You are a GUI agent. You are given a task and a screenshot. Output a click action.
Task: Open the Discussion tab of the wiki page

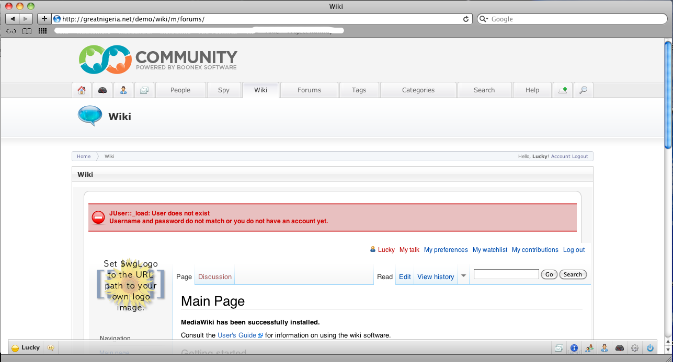click(x=215, y=277)
